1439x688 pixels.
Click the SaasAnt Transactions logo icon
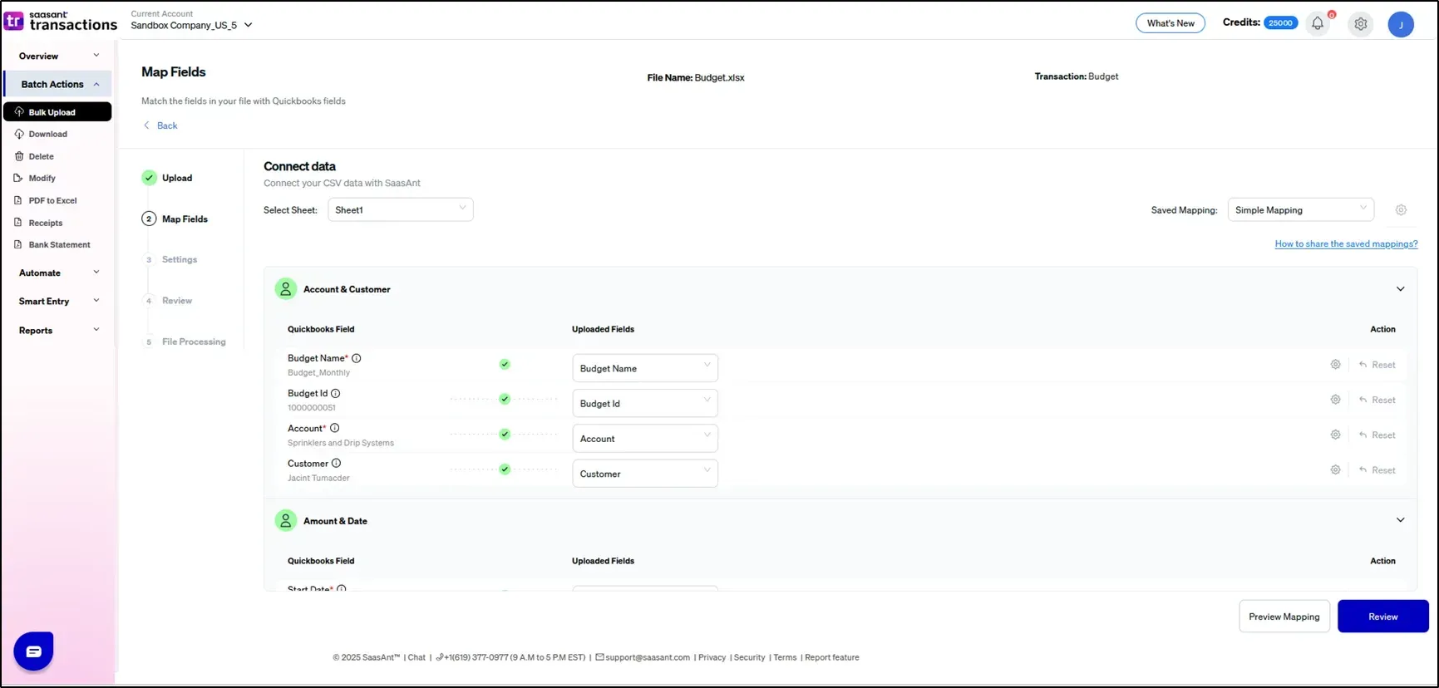pyautogui.click(x=13, y=21)
